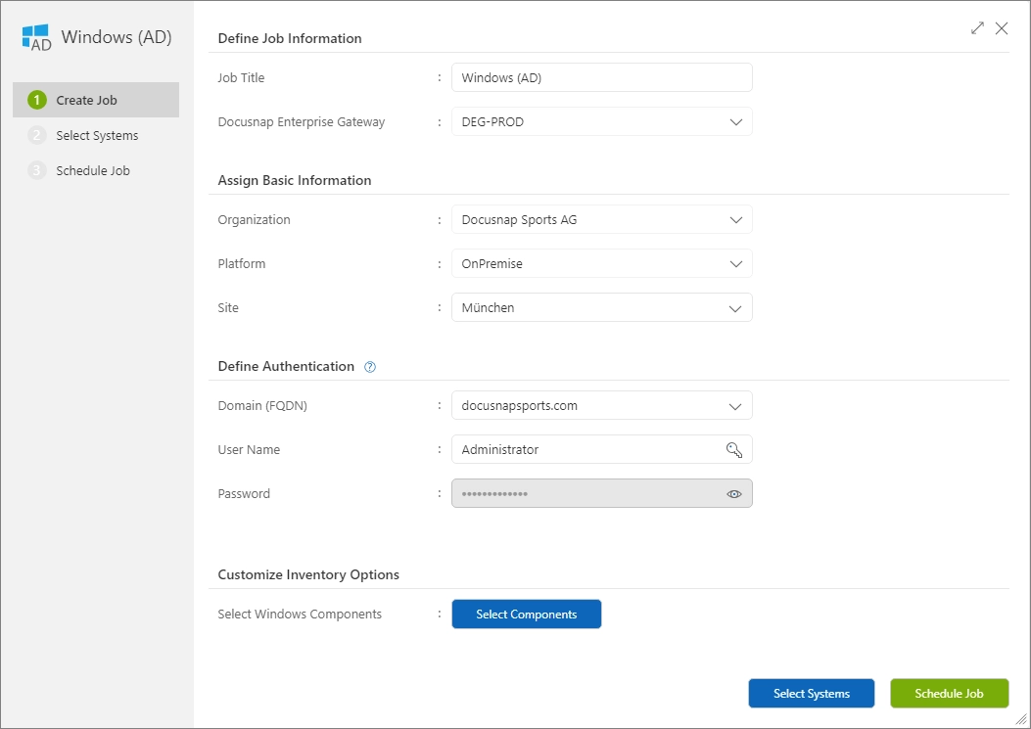
Task: Open authentication help question mark icon
Action: 370,367
